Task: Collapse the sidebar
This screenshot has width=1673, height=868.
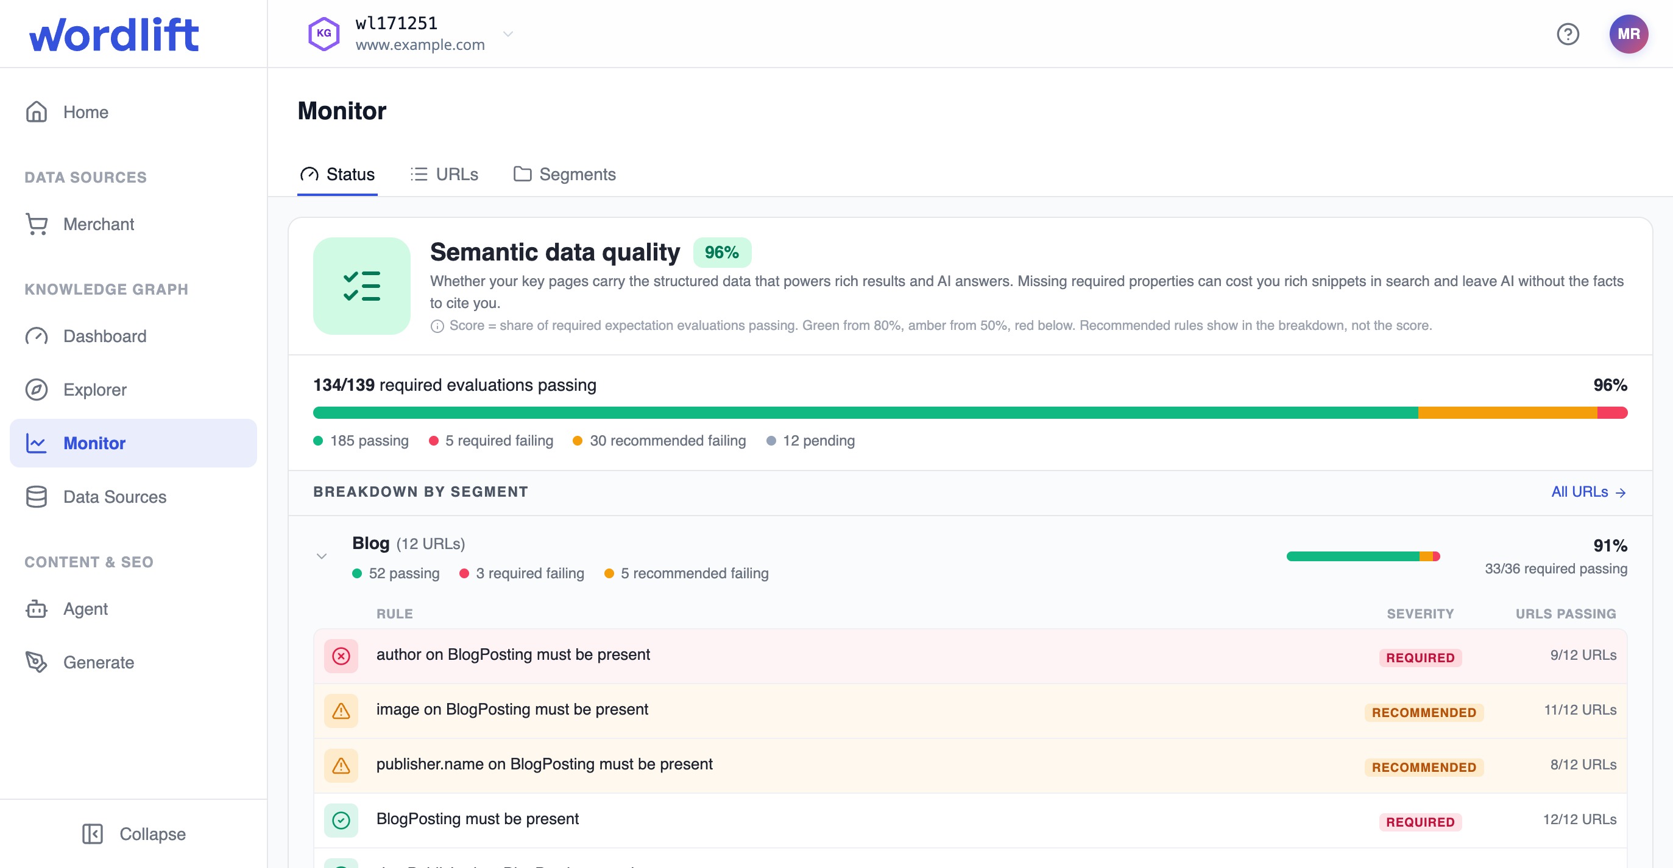Action: pyautogui.click(x=133, y=834)
